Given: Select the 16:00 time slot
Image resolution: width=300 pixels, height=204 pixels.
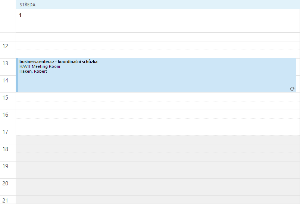Looking at the screenshot, I should (157, 114).
